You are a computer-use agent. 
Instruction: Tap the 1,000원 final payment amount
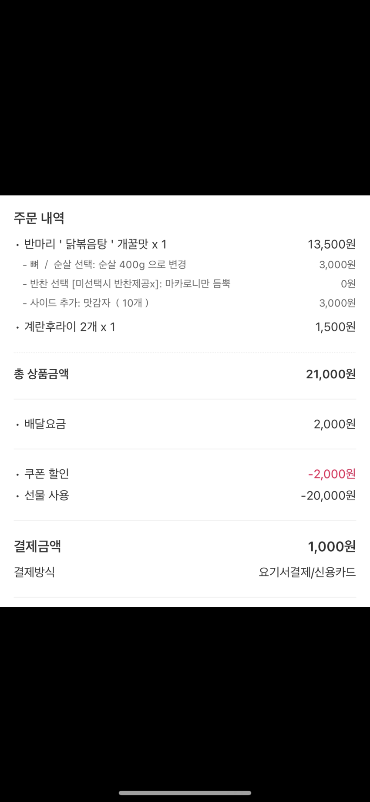(x=332, y=546)
